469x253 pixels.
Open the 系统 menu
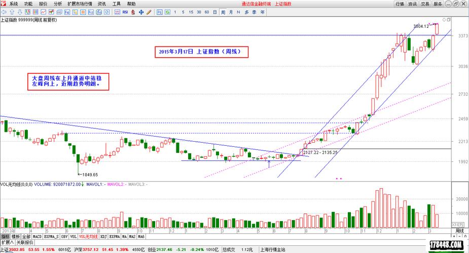pos(14,4)
